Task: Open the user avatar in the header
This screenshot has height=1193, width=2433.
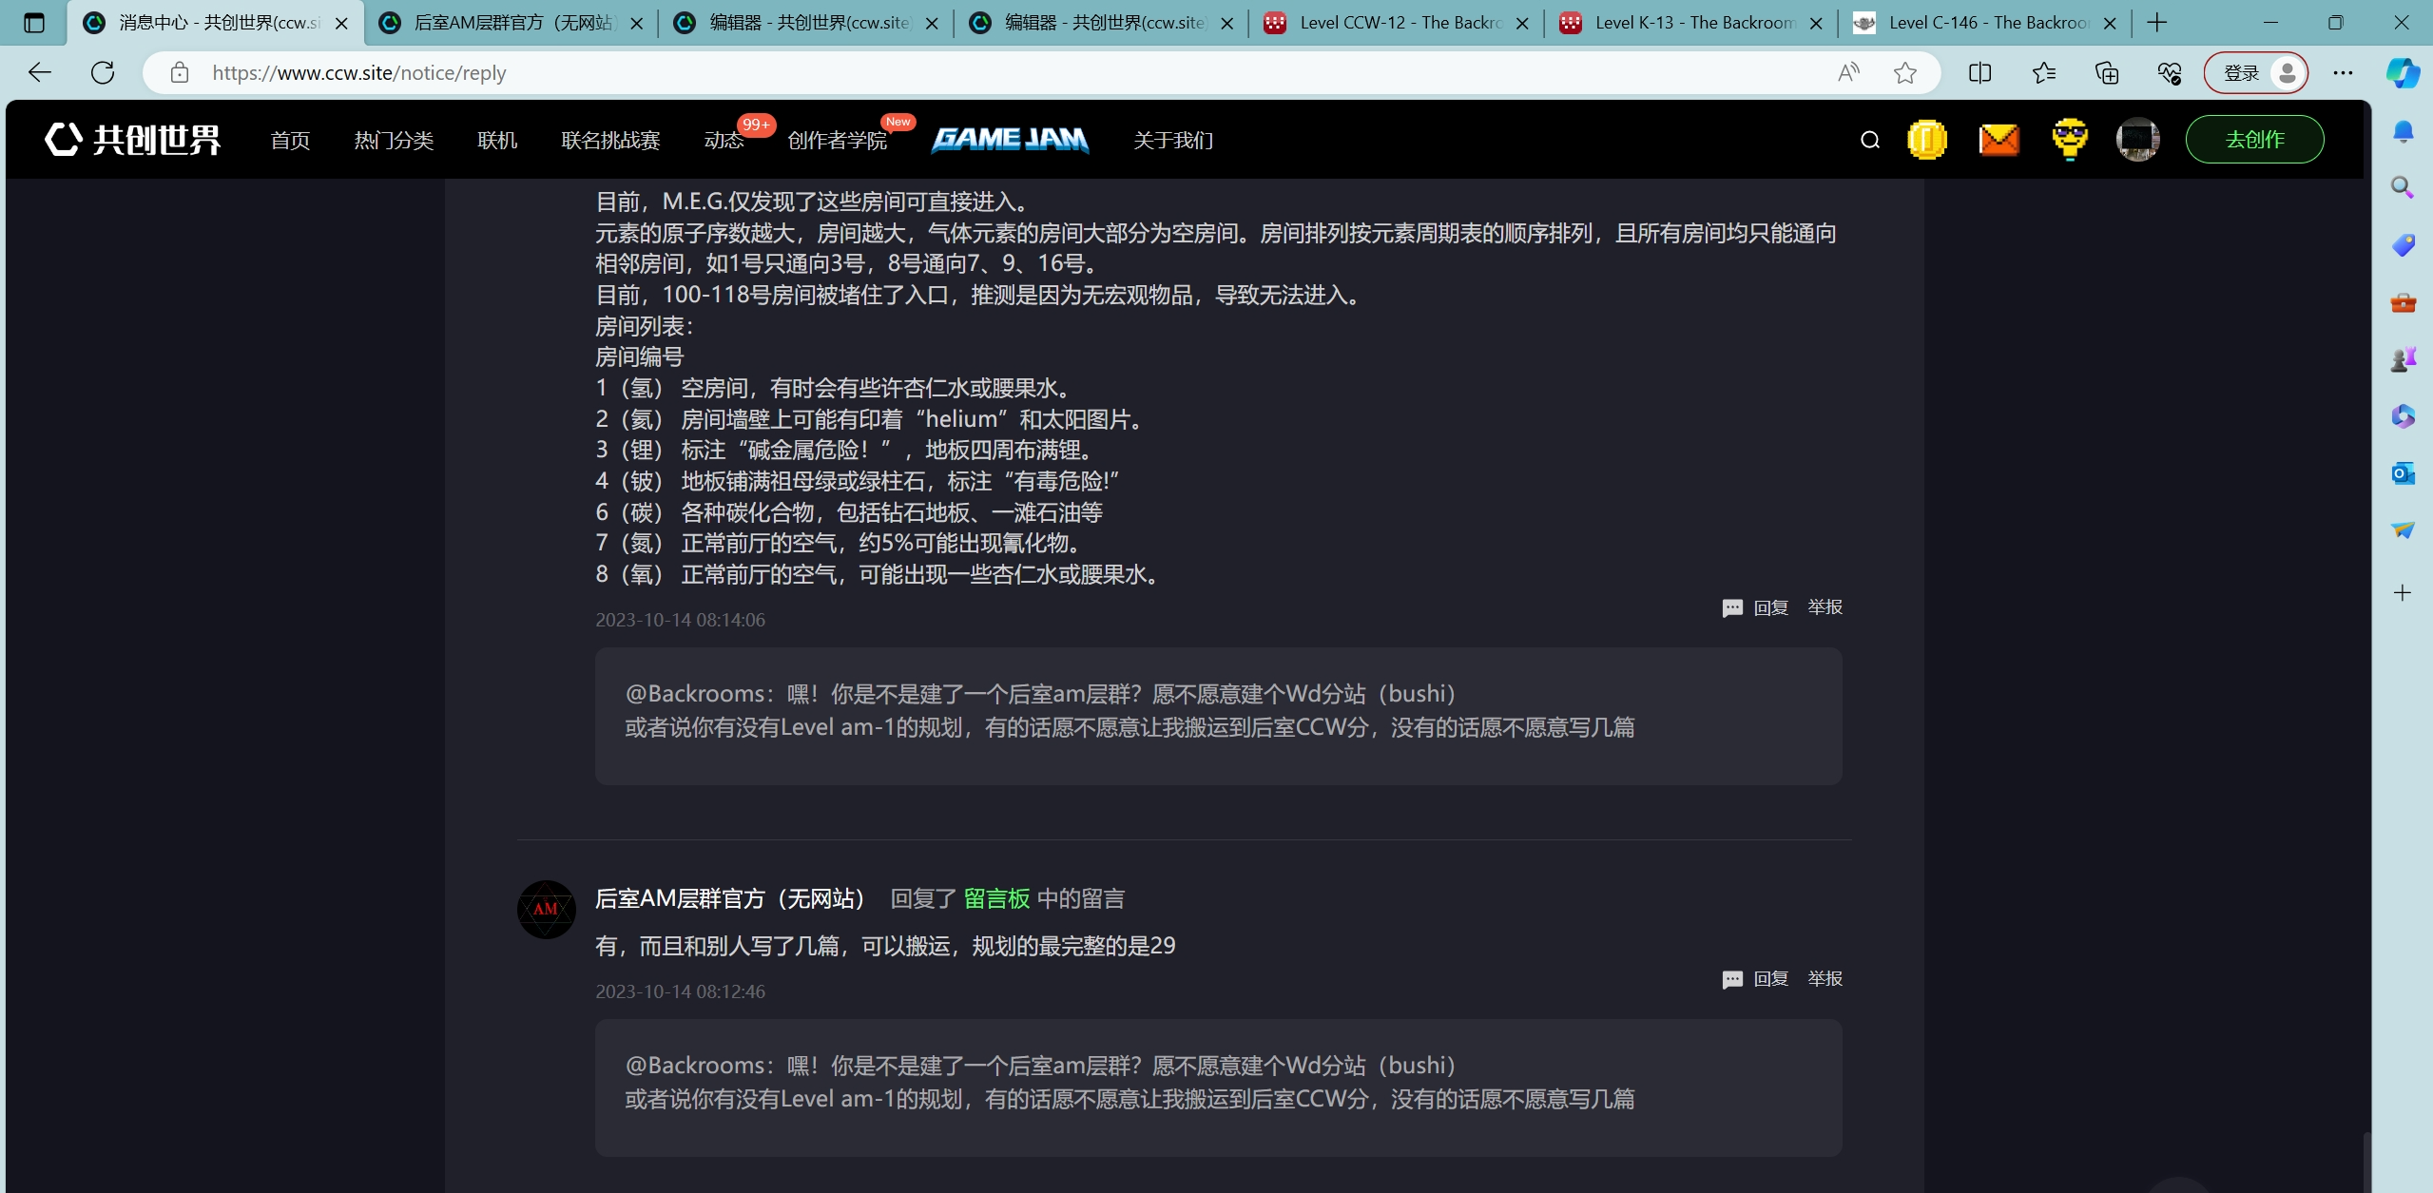Action: click(2138, 140)
